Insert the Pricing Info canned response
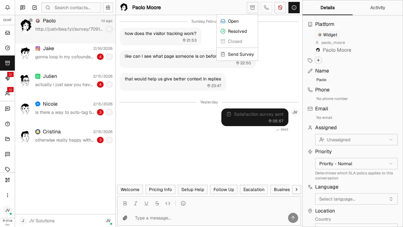 [160, 189]
